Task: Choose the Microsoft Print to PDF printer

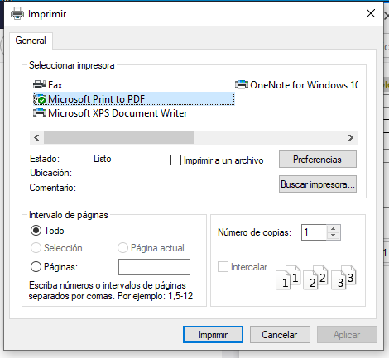Action: [133, 99]
